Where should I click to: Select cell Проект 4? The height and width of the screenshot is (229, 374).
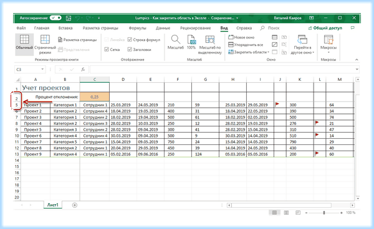pos(36,123)
